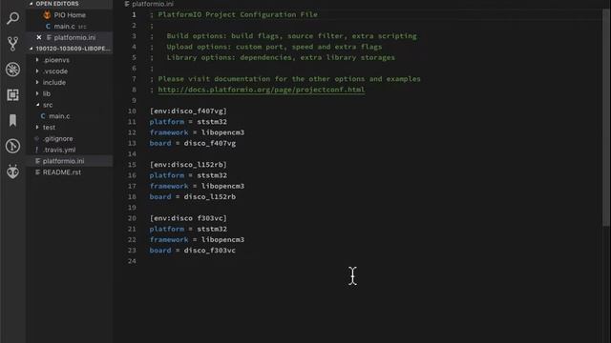Image resolution: width=611 pixels, height=343 pixels.
Task: Click 'board = disco_l152rb' line
Action: point(193,197)
